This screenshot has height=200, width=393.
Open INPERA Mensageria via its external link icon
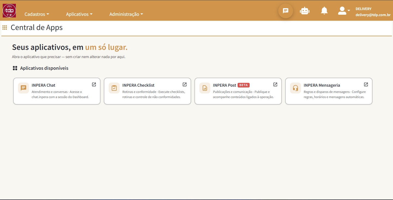point(366,84)
